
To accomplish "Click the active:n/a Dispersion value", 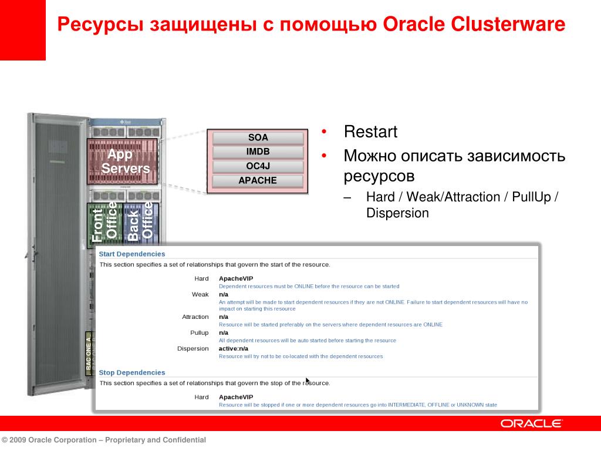I will point(234,349).
